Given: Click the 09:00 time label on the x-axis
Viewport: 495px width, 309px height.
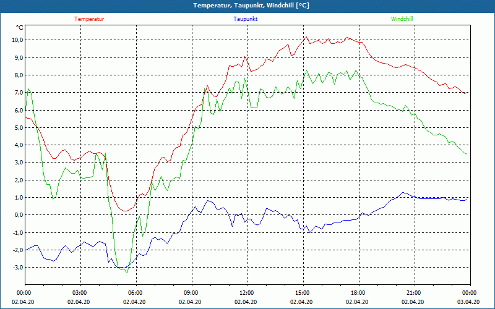Looking at the screenshot, I should (192, 293).
